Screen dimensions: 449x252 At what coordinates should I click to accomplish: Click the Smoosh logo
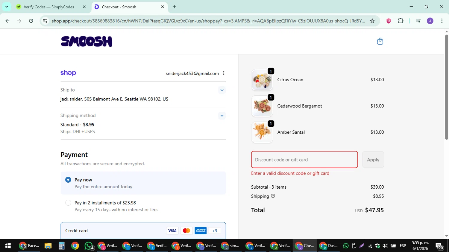[87, 42]
